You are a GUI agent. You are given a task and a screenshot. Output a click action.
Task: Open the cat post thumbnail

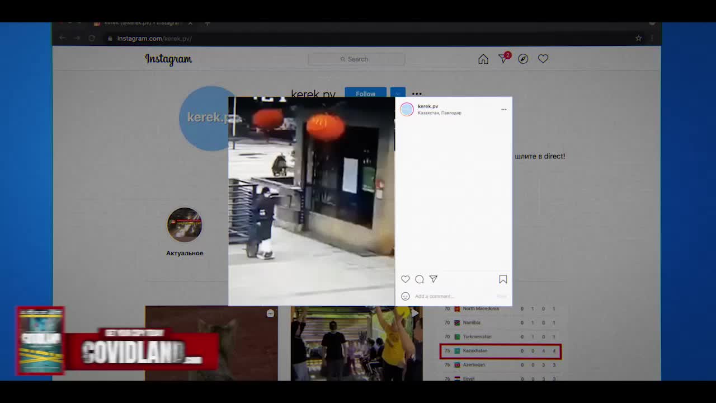coord(211,343)
